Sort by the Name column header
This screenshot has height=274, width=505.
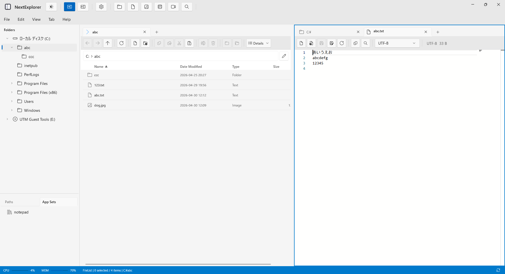[101, 66]
